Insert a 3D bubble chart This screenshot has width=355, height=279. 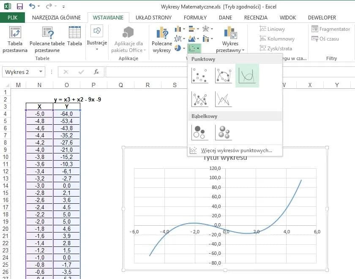tap(223, 132)
